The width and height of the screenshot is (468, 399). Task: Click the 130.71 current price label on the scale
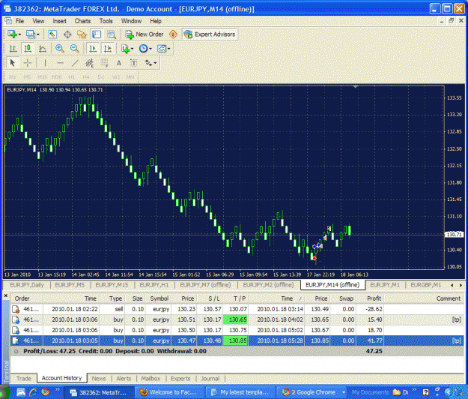455,235
